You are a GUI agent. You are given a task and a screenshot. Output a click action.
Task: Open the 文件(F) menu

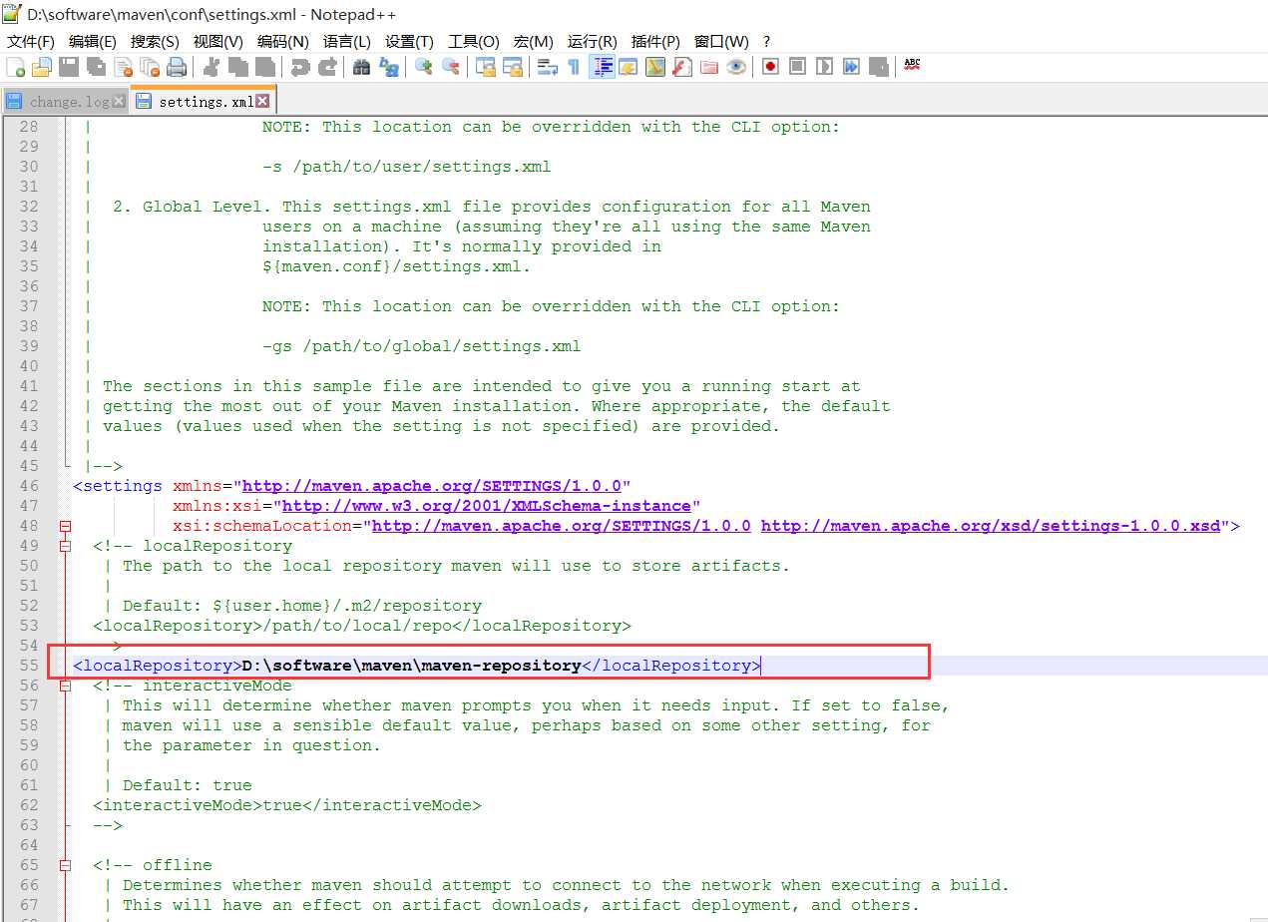coord(31,41)
